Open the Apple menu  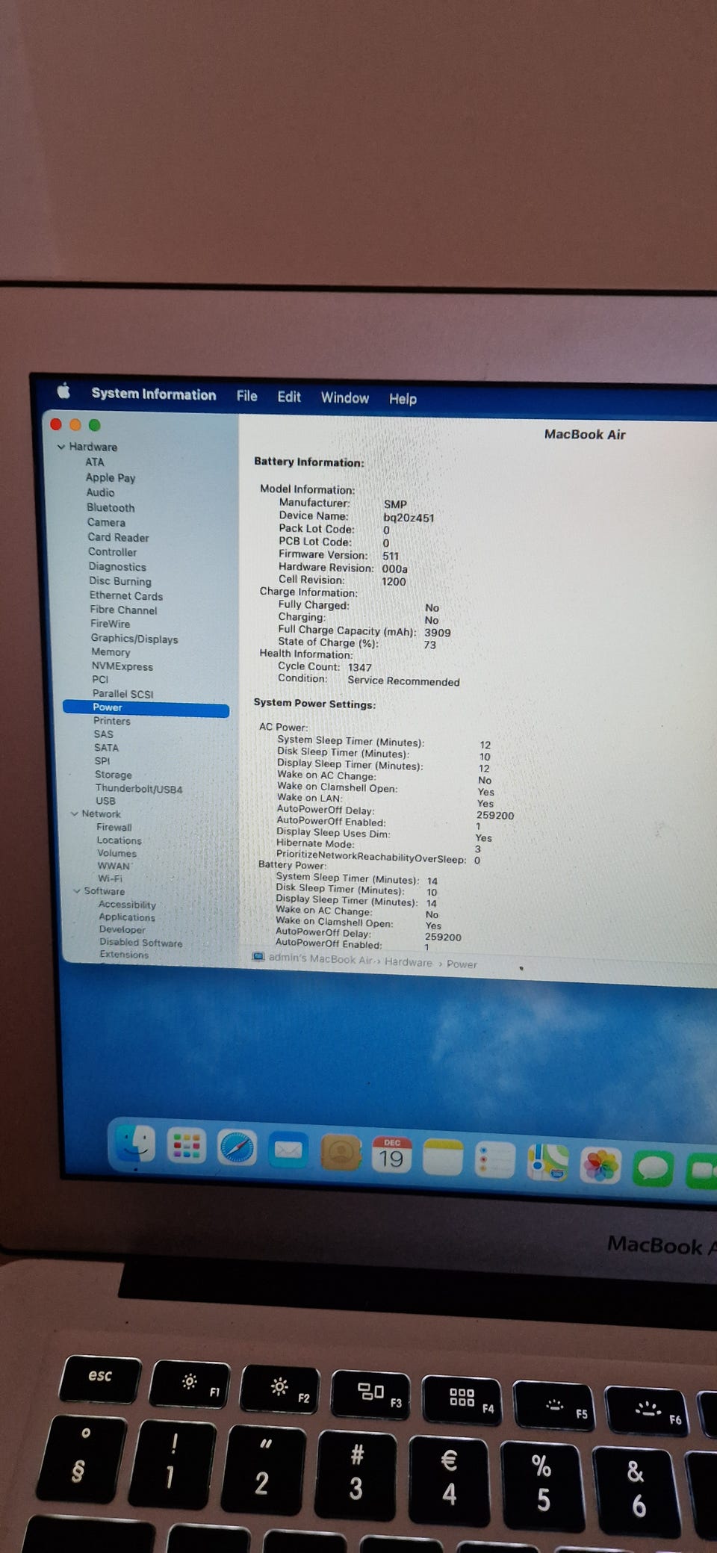(63, 391)
